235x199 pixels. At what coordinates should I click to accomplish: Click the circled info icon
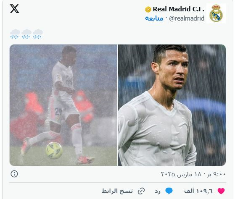coord(14,174)
